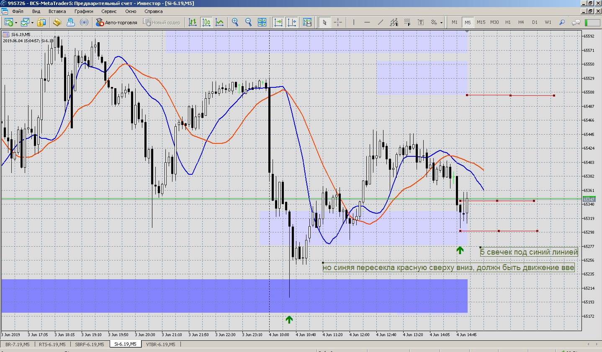This screenshot has width=602, height=352.
Task: Switch to the VTBR-6.19,M5 chart tab
Action: point(161,344)
